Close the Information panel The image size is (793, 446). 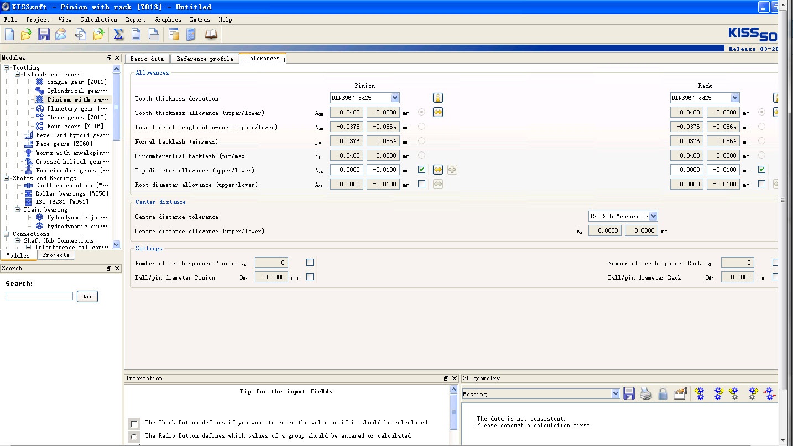pos(455,379)
